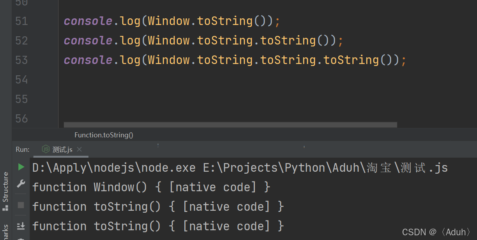Toggle scroll to end in console output
The image size is (477, 240).
(21, 226)
